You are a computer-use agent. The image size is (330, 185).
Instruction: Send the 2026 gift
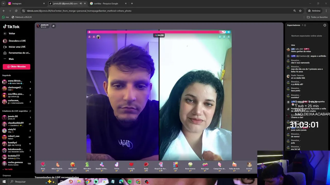coord(175,166)
